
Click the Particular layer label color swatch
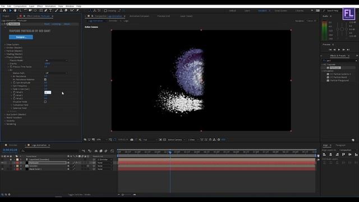(17, 163)
